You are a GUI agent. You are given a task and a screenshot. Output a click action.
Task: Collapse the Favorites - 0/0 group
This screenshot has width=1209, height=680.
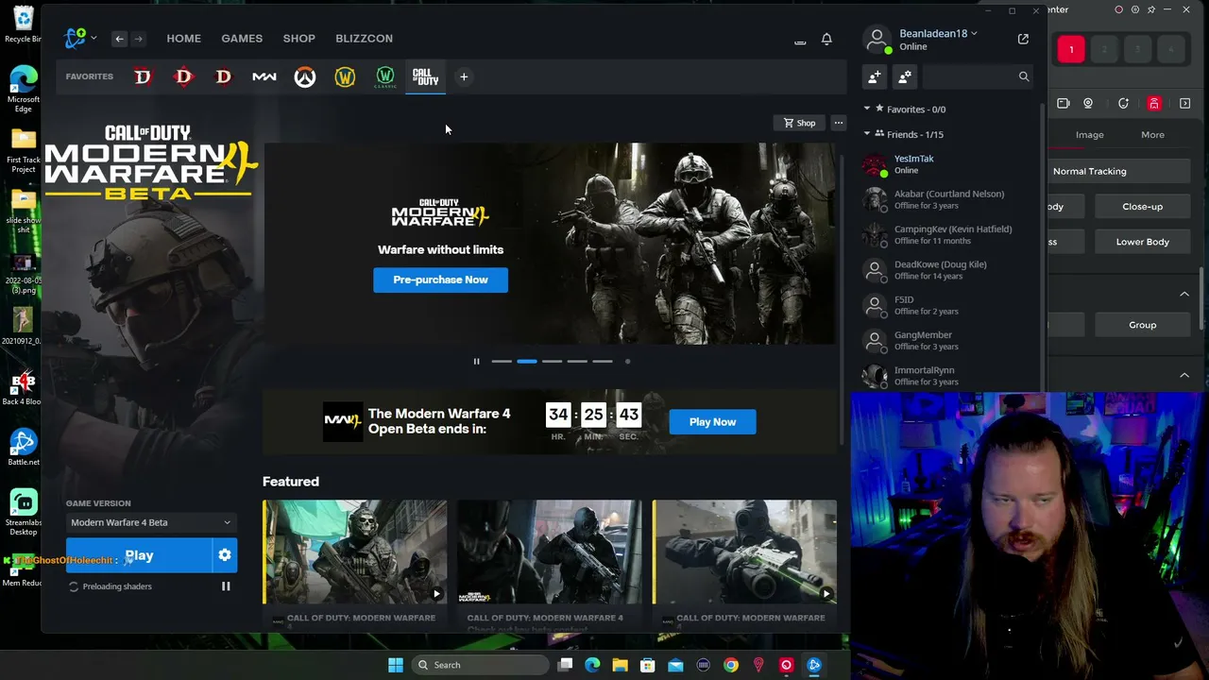867,110
